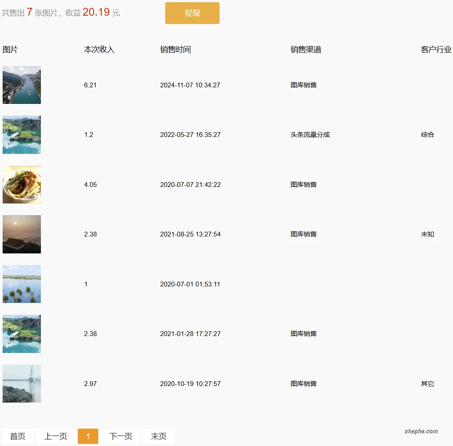Open the green lake landscape thumbnail
The width and height of the screenshot is (453, 446).
pyautogui.click(x=22, y=134)
